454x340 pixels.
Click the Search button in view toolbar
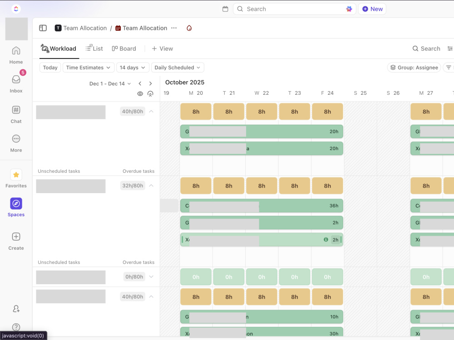coord(426,49)
